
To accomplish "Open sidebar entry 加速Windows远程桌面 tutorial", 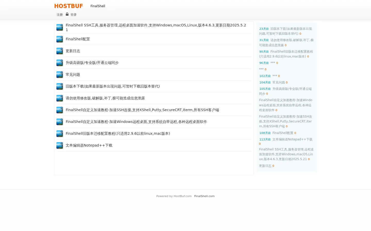I will (x=285, y=105).
